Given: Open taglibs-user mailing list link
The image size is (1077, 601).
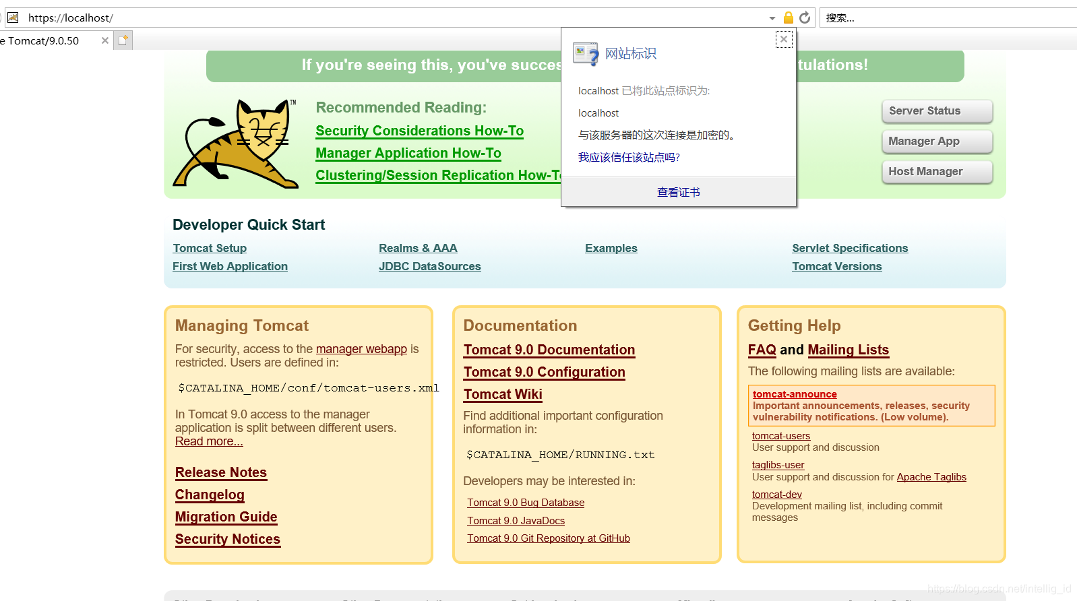Looking at the screenshot, I should [x=778, y=465].
